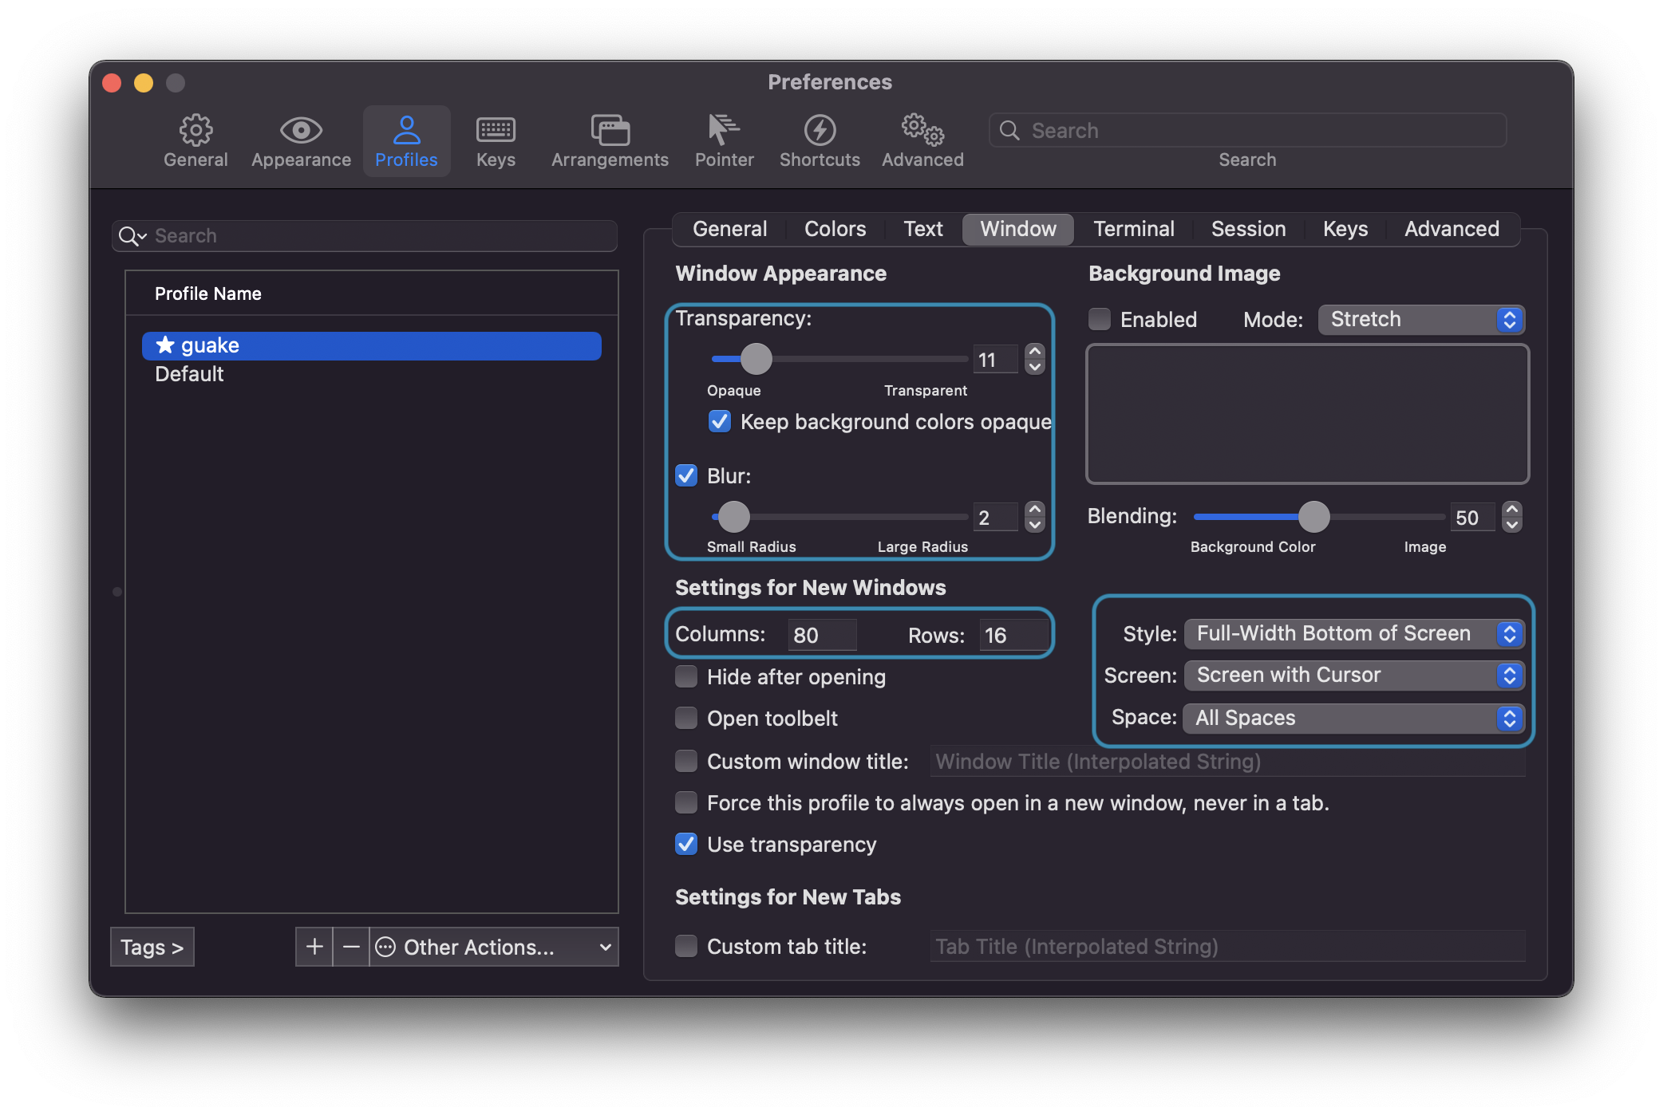The height and width of the screenshot is (1115, 1663).
Task: Click the Columns input field
Action: pos(822,635)
